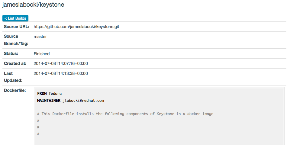Click the Finished status value
This screenshot has width=290, height=145.
click(x=42, y=54)
